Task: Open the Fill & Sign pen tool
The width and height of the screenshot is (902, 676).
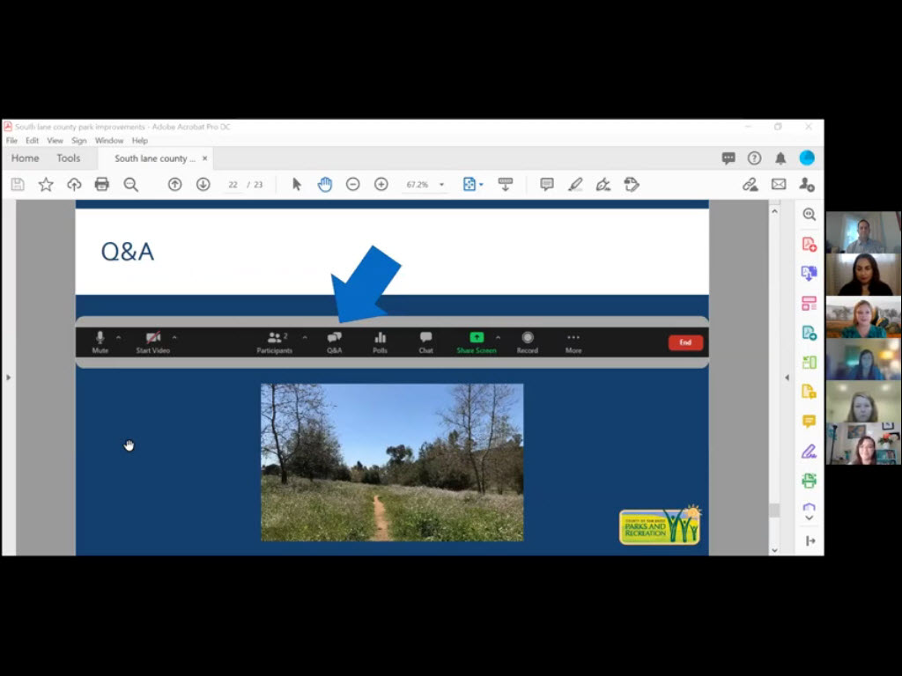Action: point(809,452)
